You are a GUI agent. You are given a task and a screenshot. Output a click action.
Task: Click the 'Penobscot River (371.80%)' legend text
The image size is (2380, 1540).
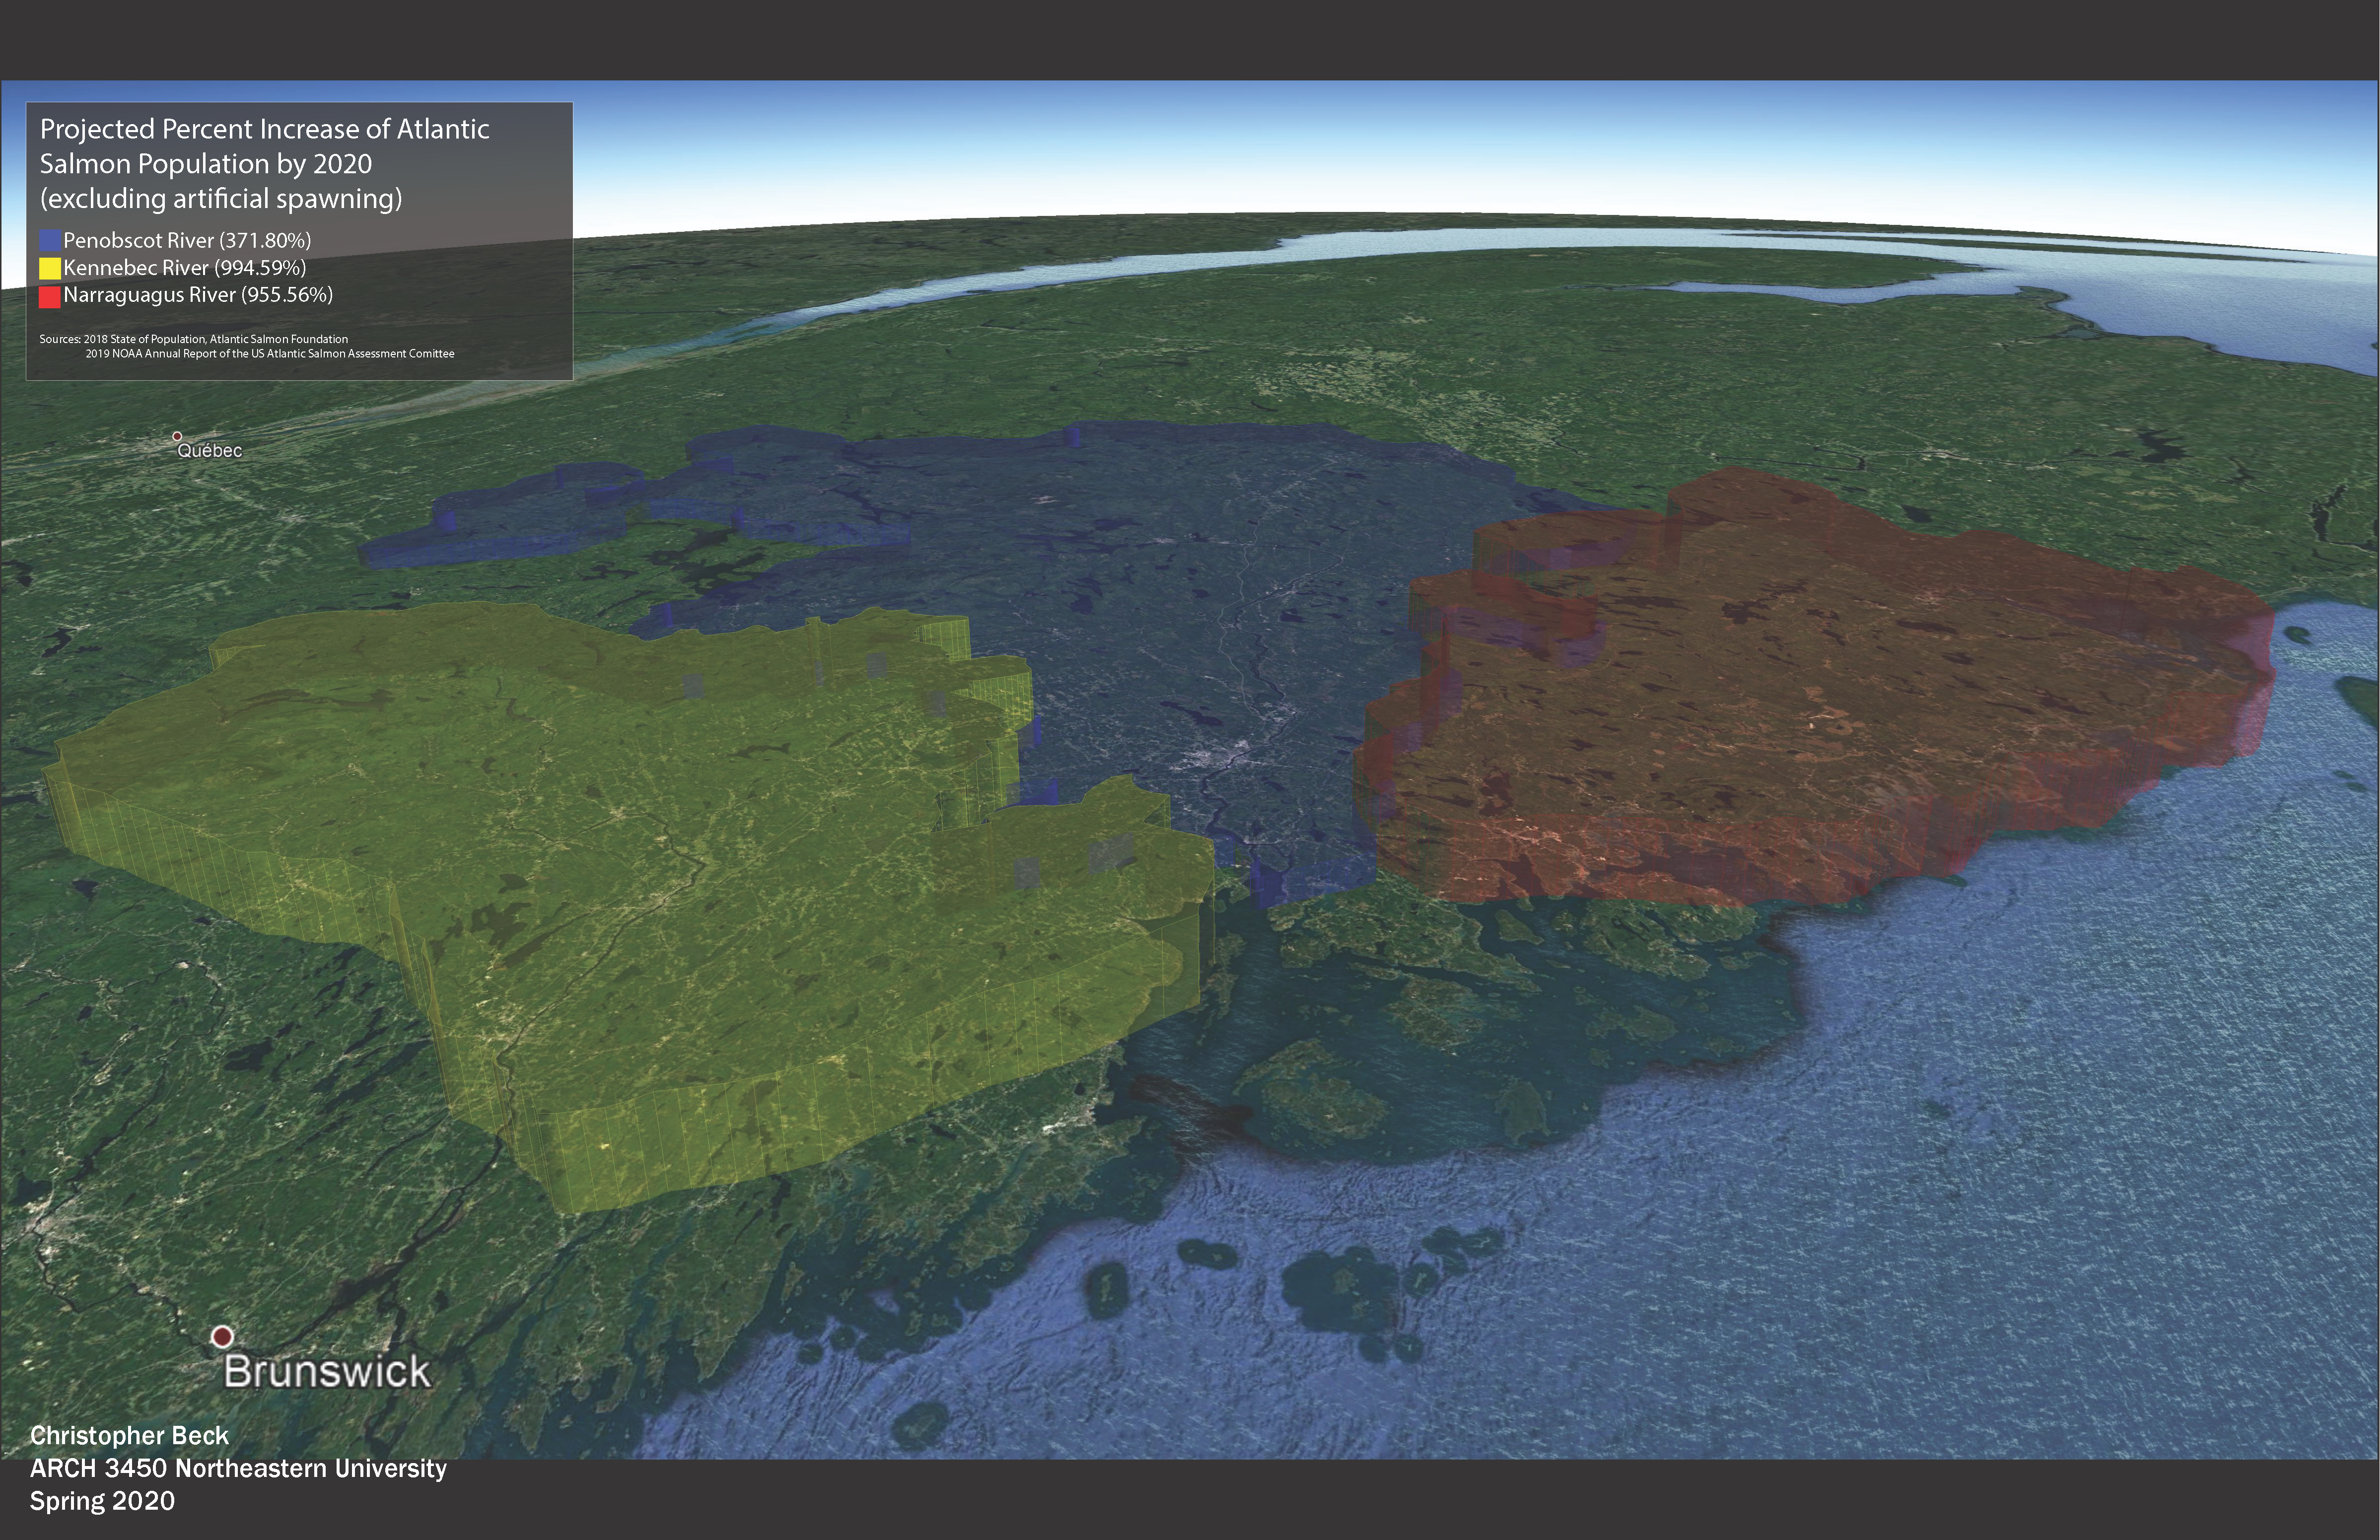[x=187, y=241]
